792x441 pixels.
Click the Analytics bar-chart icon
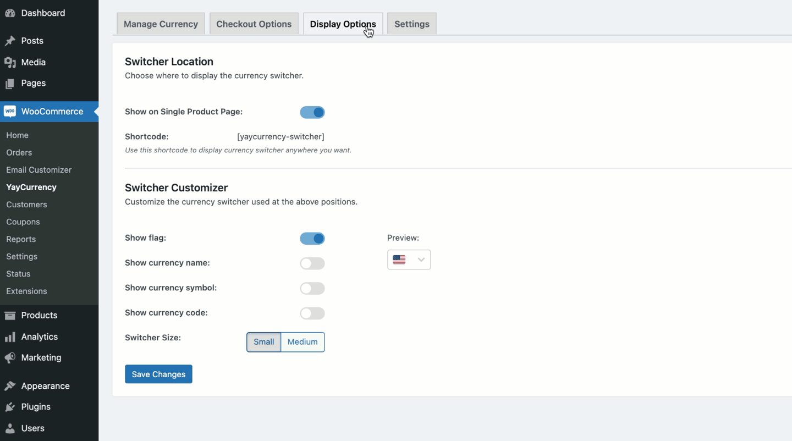pyautogui.click(x=10, y=337)
